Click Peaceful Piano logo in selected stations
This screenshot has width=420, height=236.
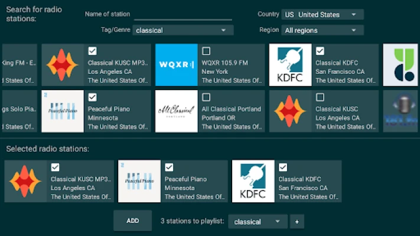tap(139, 181)
